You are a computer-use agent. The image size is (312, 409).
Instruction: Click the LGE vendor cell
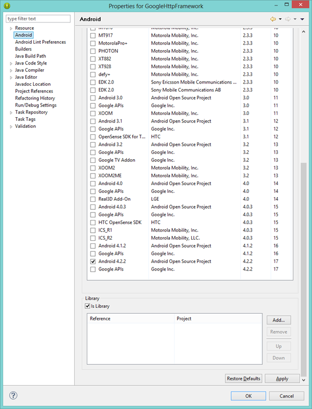155,199
